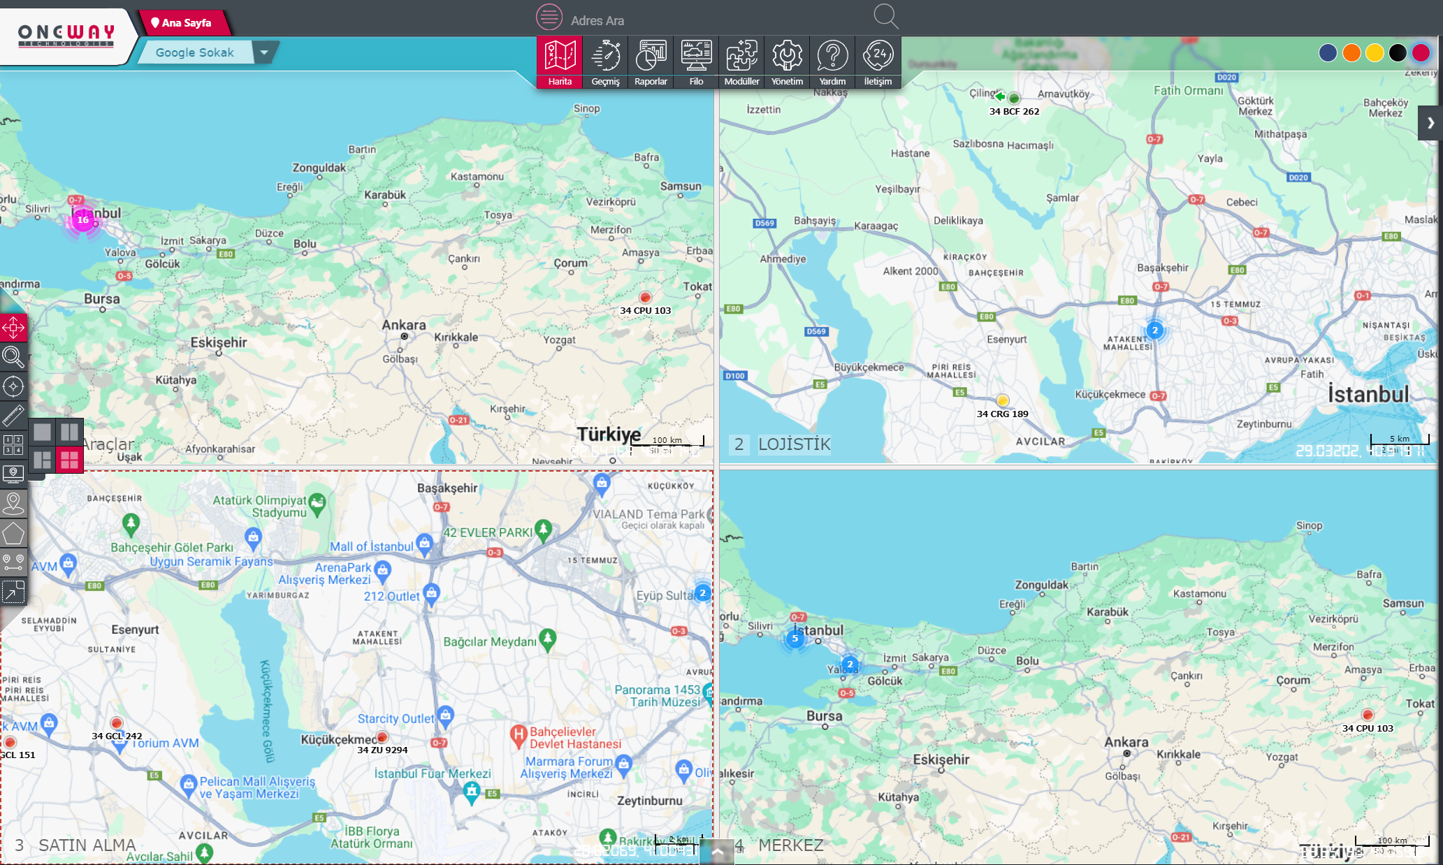Viewport: 1443px width, 865px height.
Task: Switch to two-column map layout
Action: tap(70, 432)
